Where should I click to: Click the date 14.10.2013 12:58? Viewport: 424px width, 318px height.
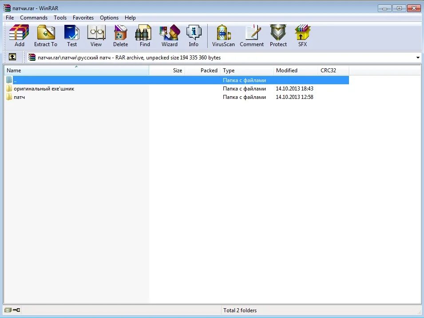(x=294, y=97)
